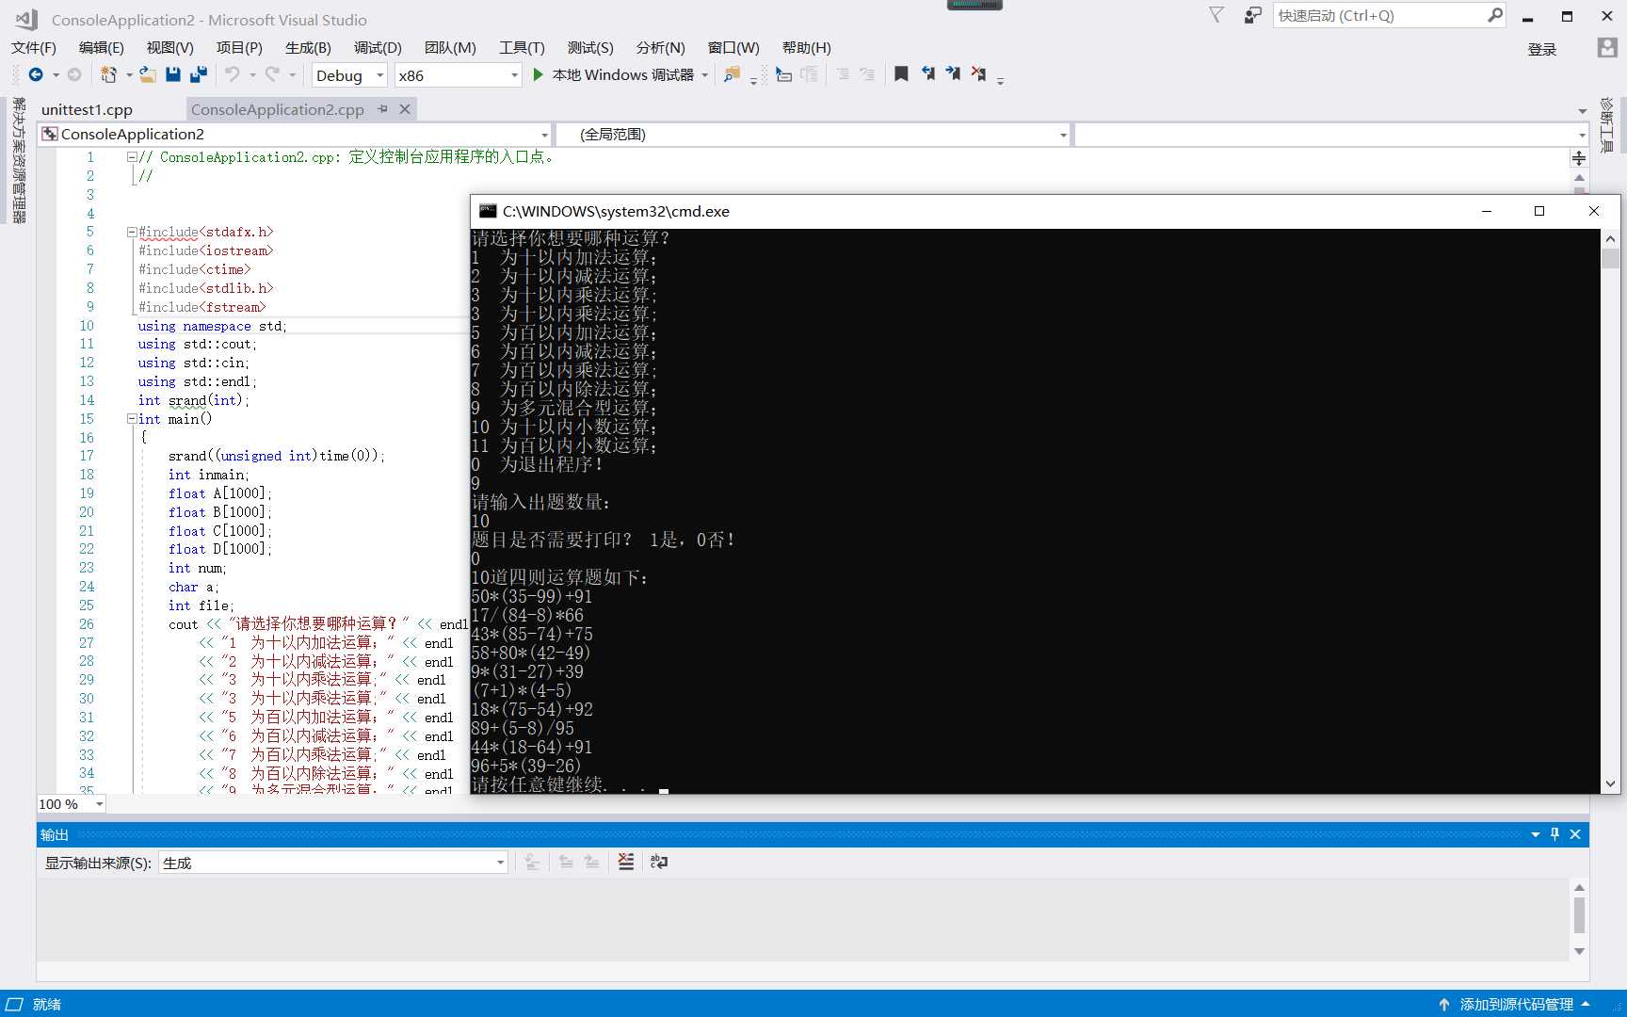The width and height of the screenshot is (1627, 1017).
Task: Go to the next bookmark icon
Action: [x=953, y=74]
